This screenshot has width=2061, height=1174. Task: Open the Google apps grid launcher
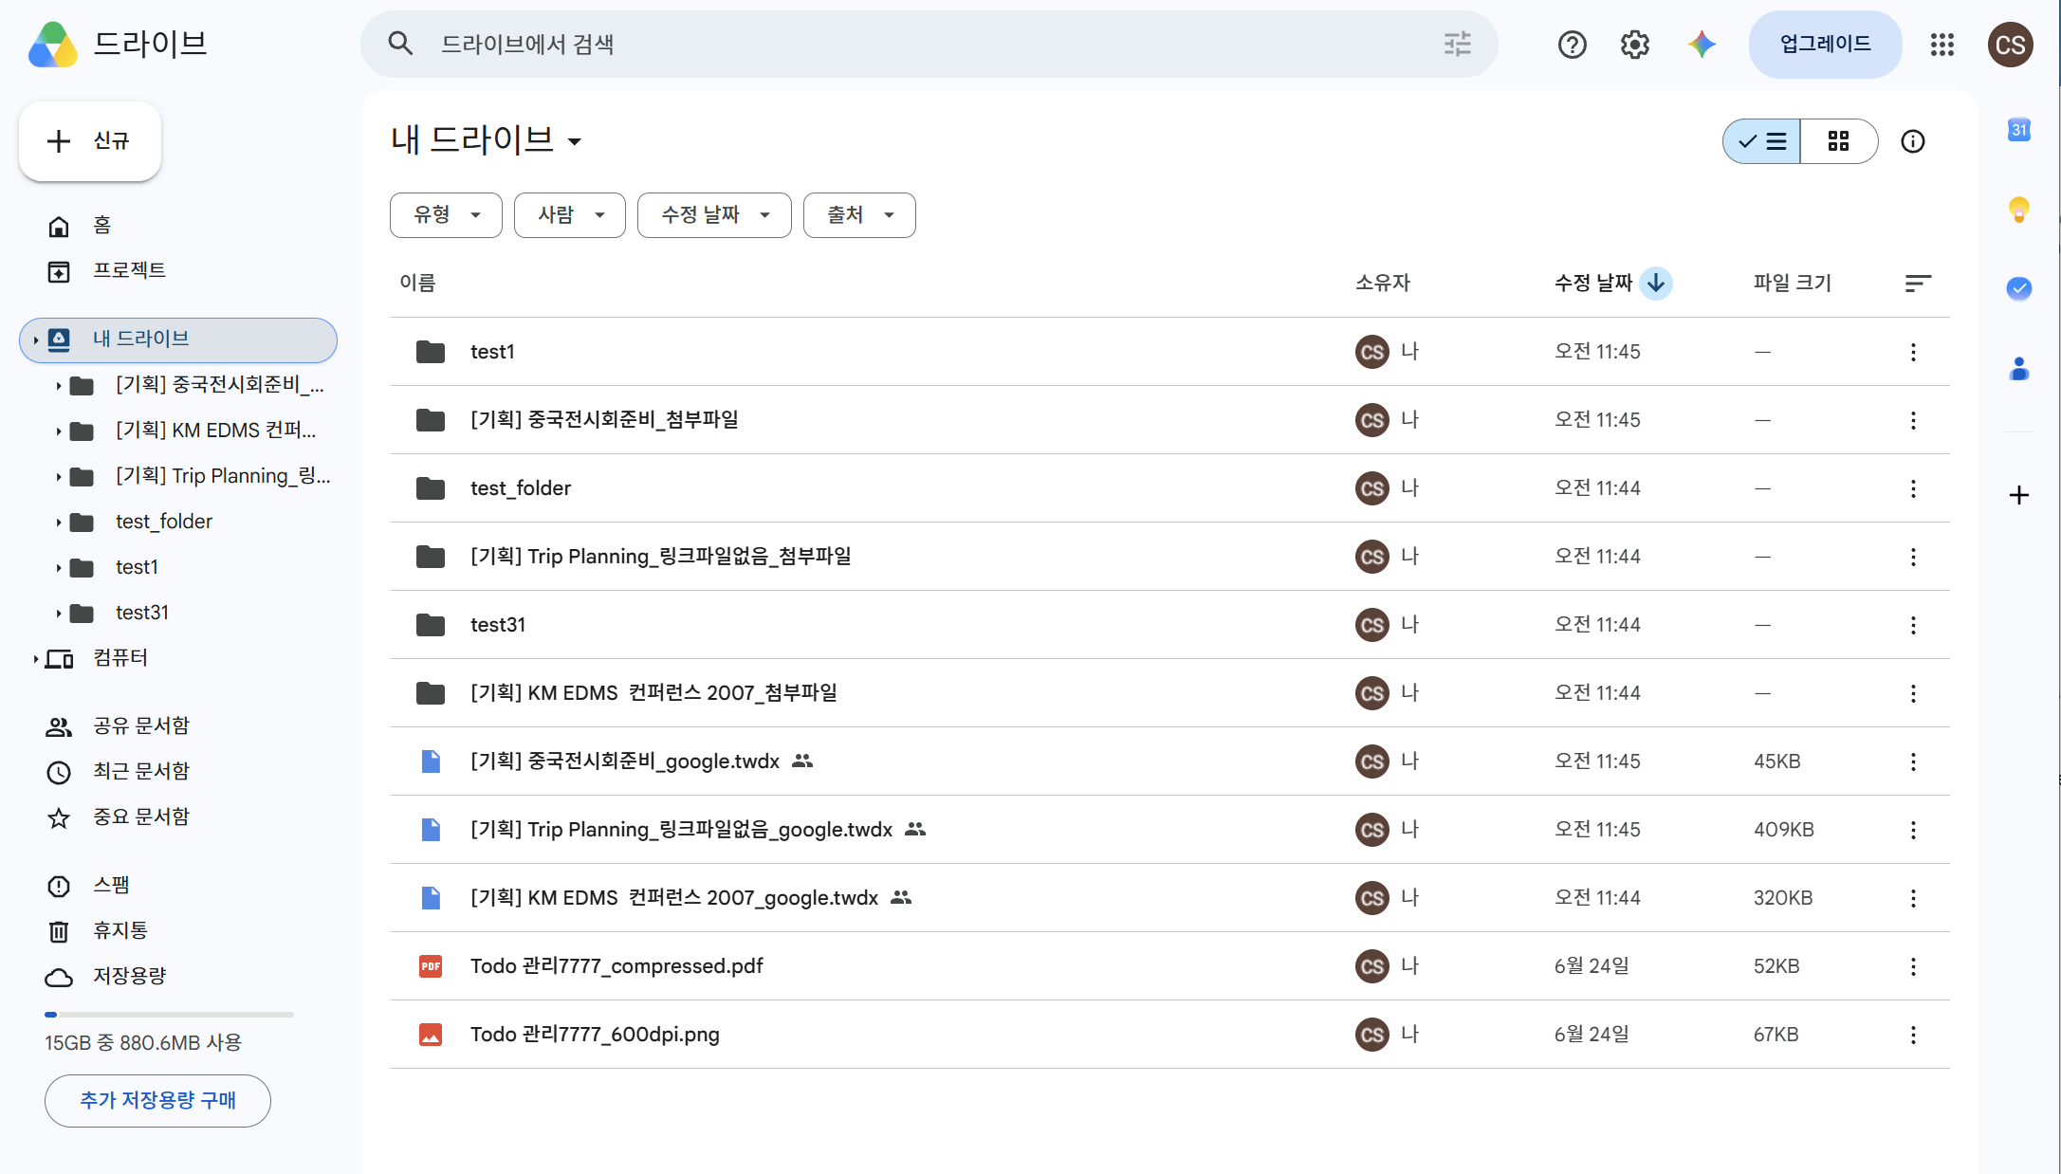[1941, 45]
